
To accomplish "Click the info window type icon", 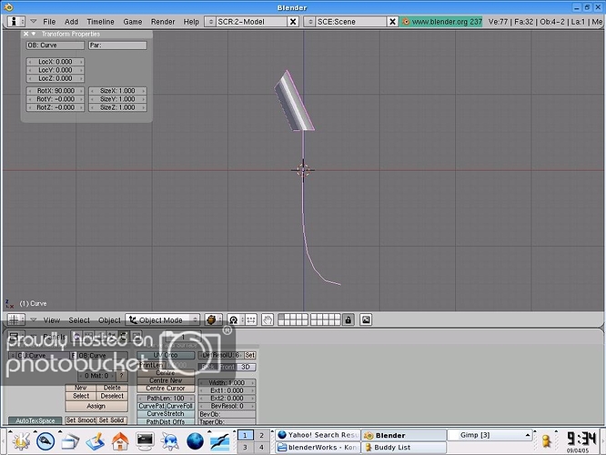I will click(15, 21).
